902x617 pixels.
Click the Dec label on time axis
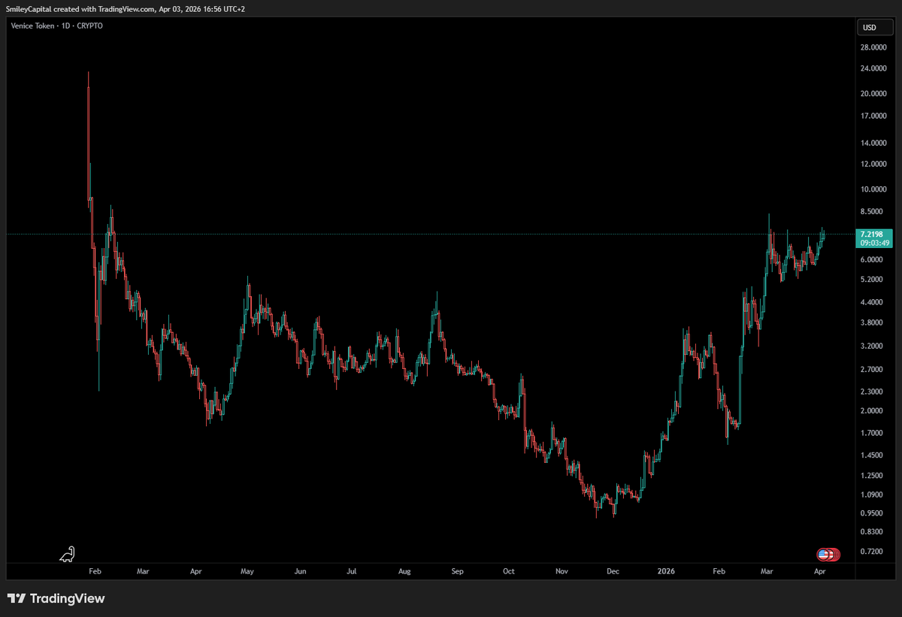coord(613,571)
